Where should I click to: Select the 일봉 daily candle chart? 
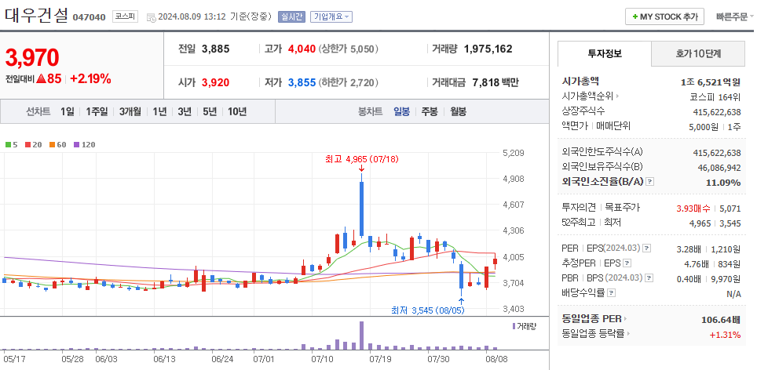point(402,112)
